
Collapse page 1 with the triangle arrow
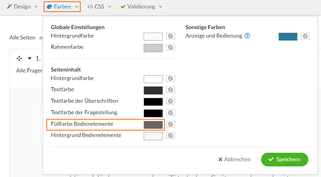coord(30,58)
